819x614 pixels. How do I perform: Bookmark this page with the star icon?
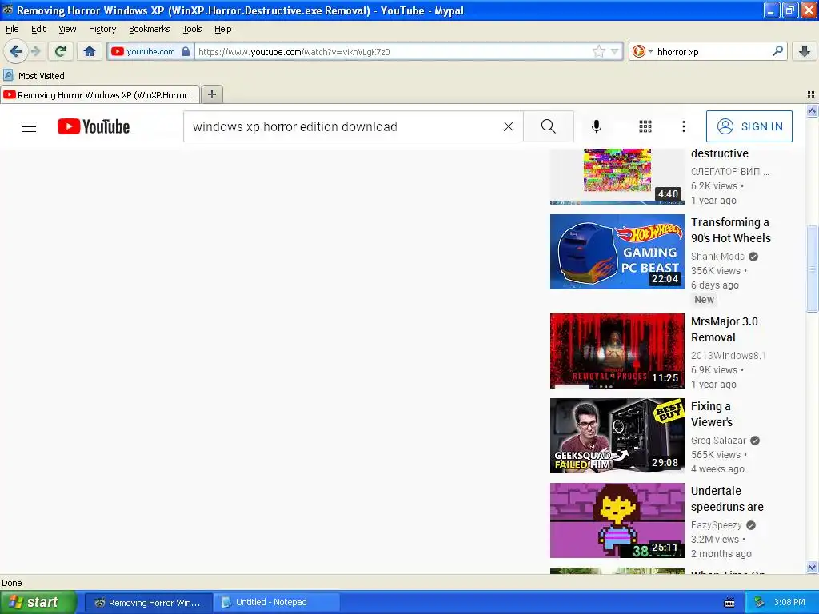click(598, 51)
